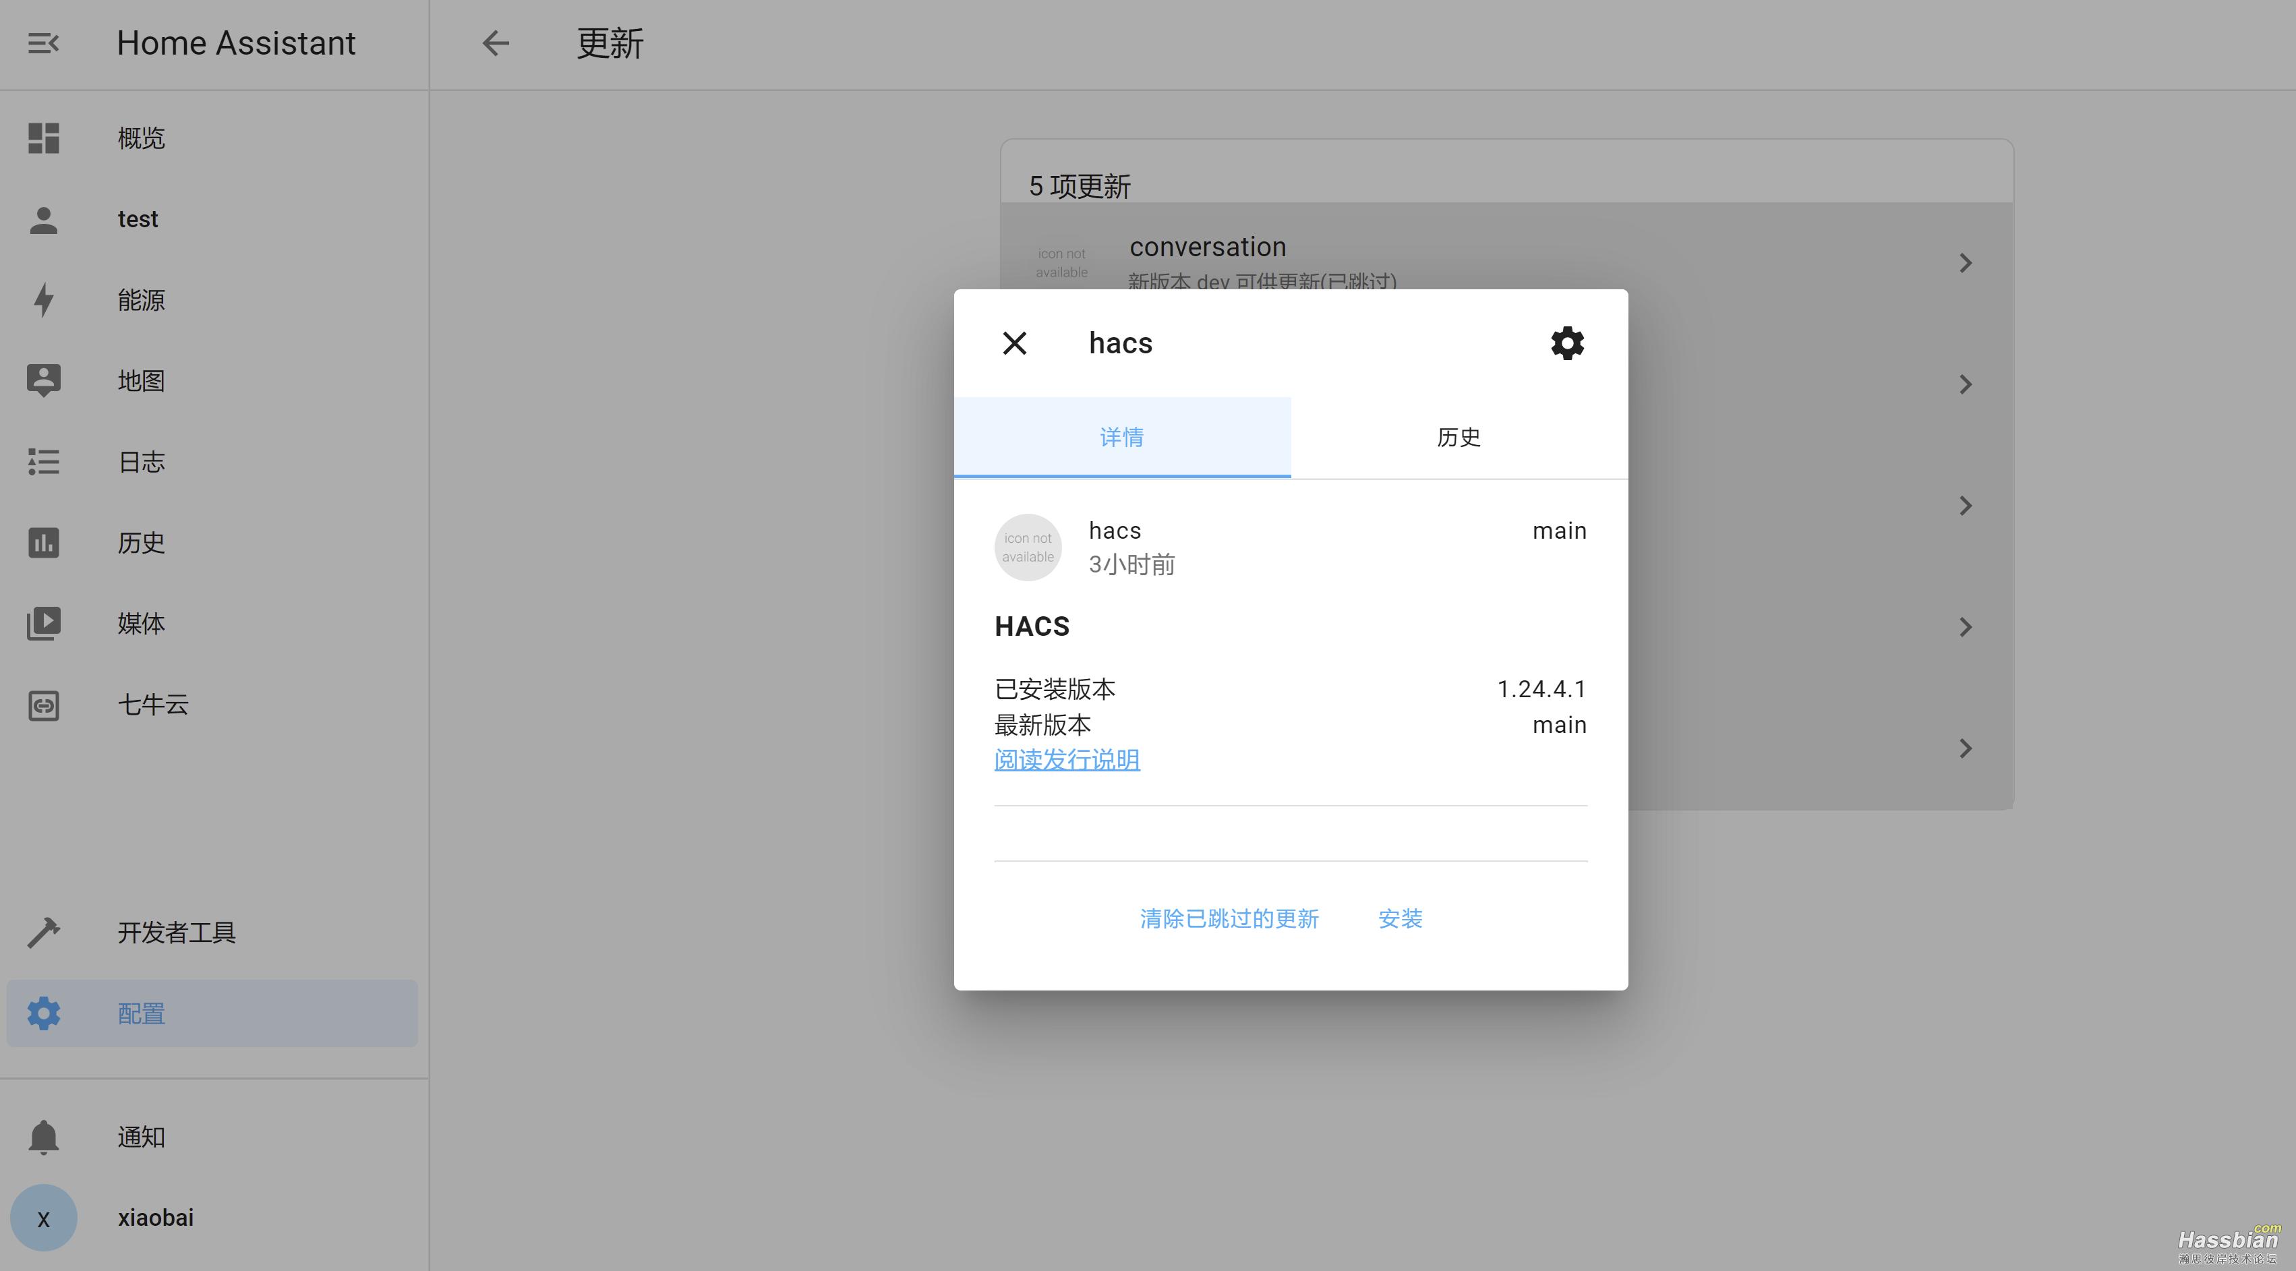Image resolution: width=2296 pixels, height=1271 pixels.
Task: Open hacs entity settings gear
Action: click(1567, 343)
